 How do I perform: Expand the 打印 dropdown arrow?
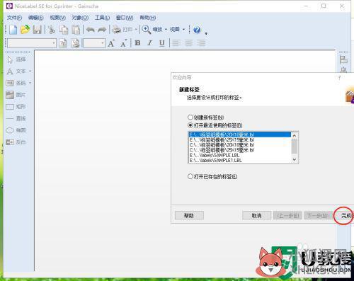pyautogui.click(x=136, y=30)
